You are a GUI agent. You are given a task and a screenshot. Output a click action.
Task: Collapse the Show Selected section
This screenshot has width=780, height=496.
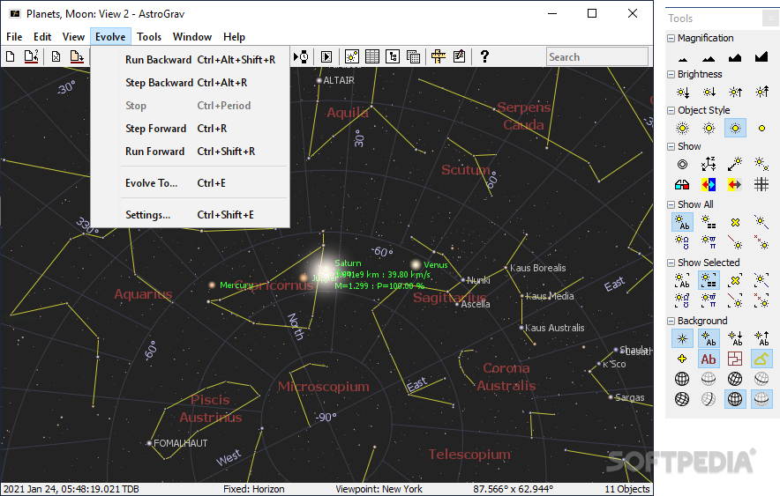(671, 263)
